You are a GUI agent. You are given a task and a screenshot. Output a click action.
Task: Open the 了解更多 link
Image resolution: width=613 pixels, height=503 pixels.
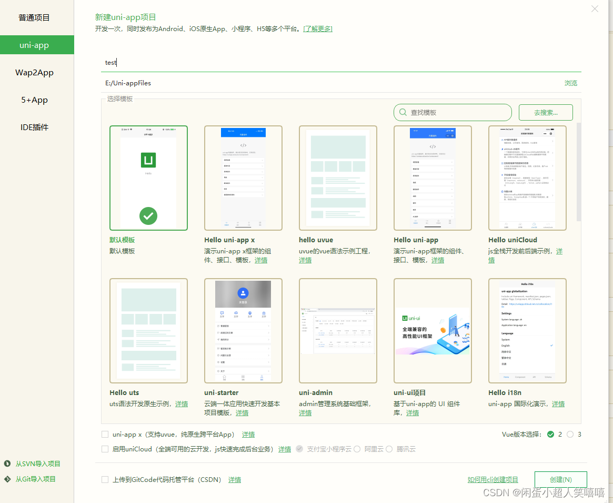tap(318, 28)
